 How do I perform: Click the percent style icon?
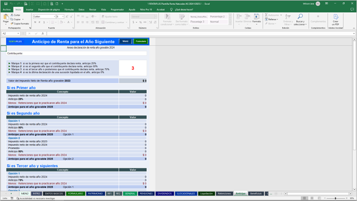tap(140, 22)
